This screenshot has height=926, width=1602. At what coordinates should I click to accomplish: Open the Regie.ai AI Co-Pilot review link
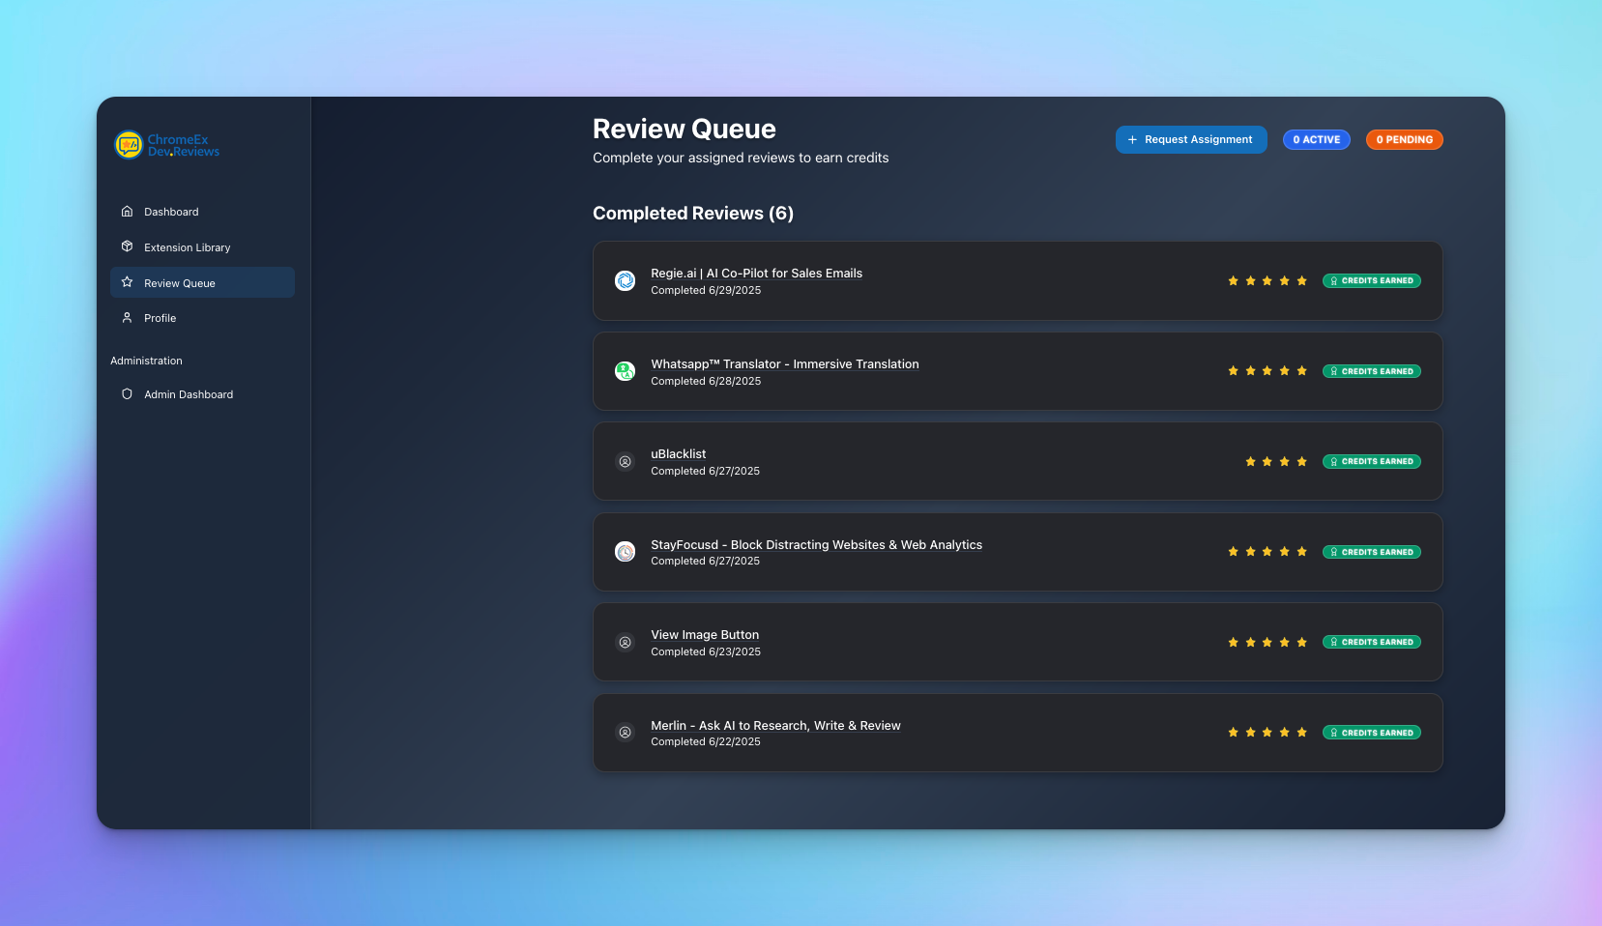(x=757, y=274)
